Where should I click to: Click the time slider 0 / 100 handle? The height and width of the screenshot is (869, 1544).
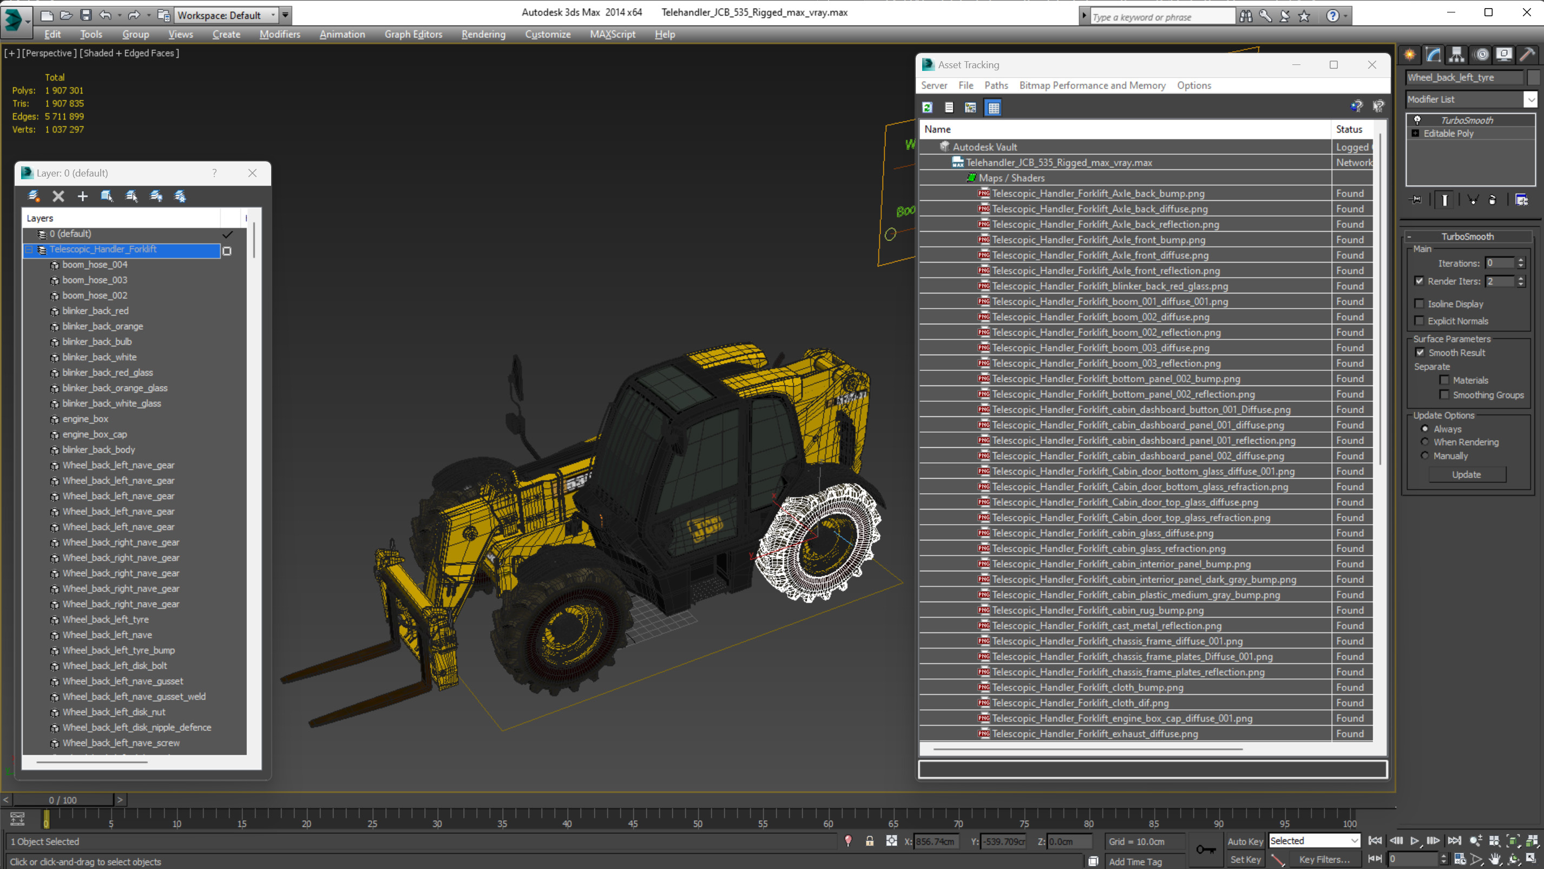tap(63, 800)
